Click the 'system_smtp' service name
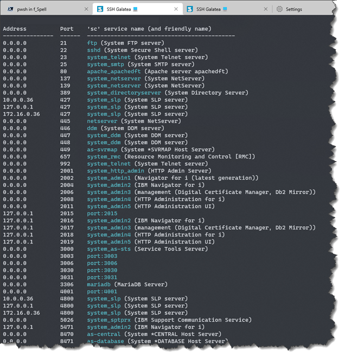The height and width of the screenshot is (358, 345). (x=105, y=65)
